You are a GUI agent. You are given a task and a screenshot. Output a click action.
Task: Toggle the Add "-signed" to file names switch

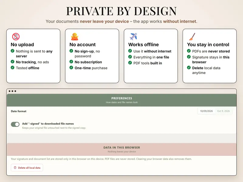tap(15, 124)
